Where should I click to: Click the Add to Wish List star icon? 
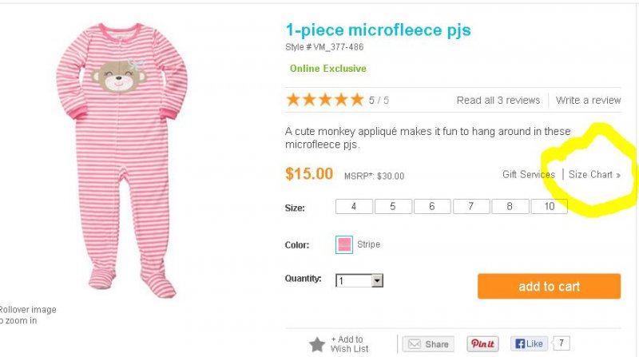(317, 344)
